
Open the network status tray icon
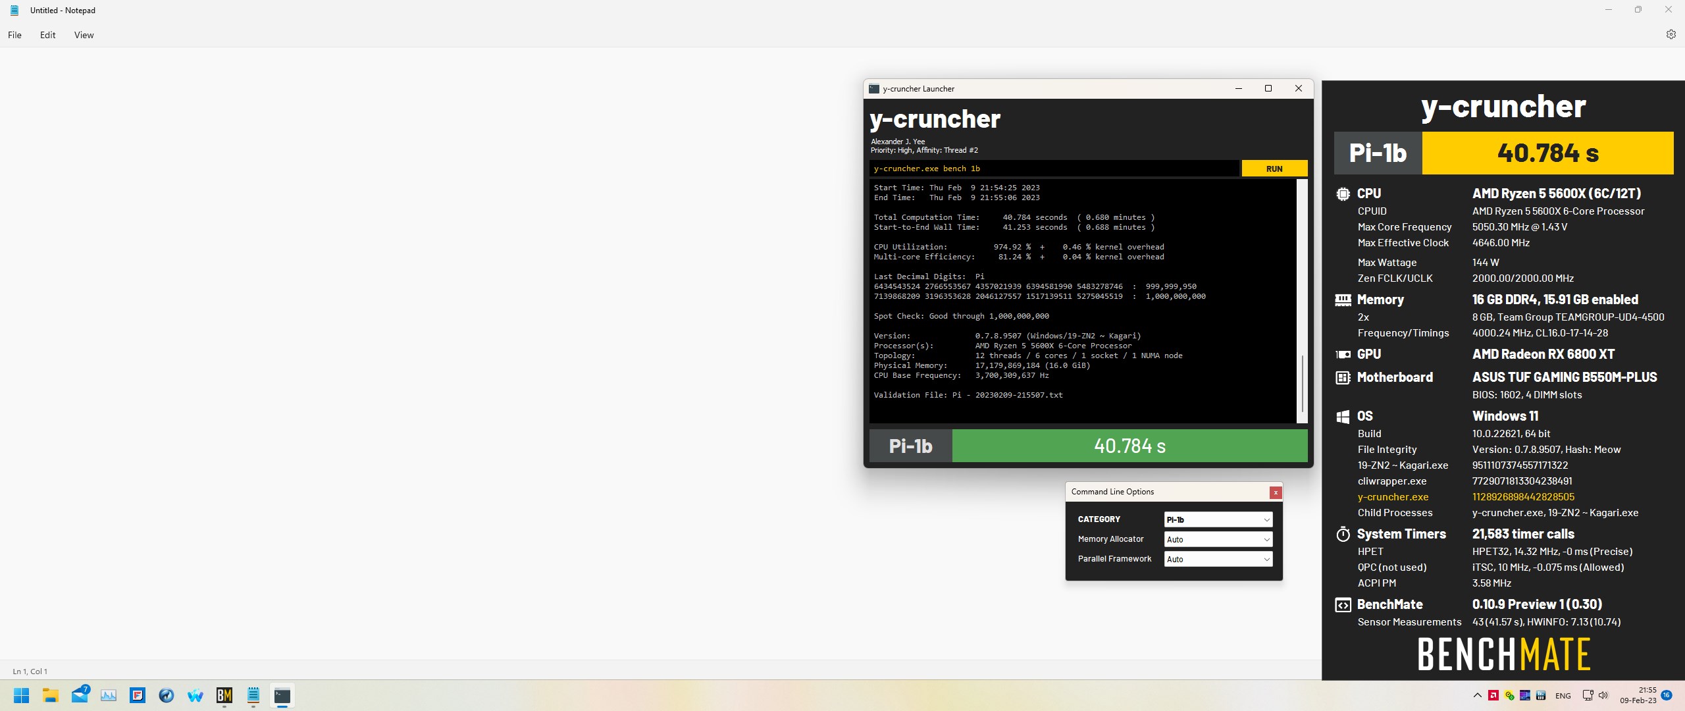click(x=1588, y=695)
